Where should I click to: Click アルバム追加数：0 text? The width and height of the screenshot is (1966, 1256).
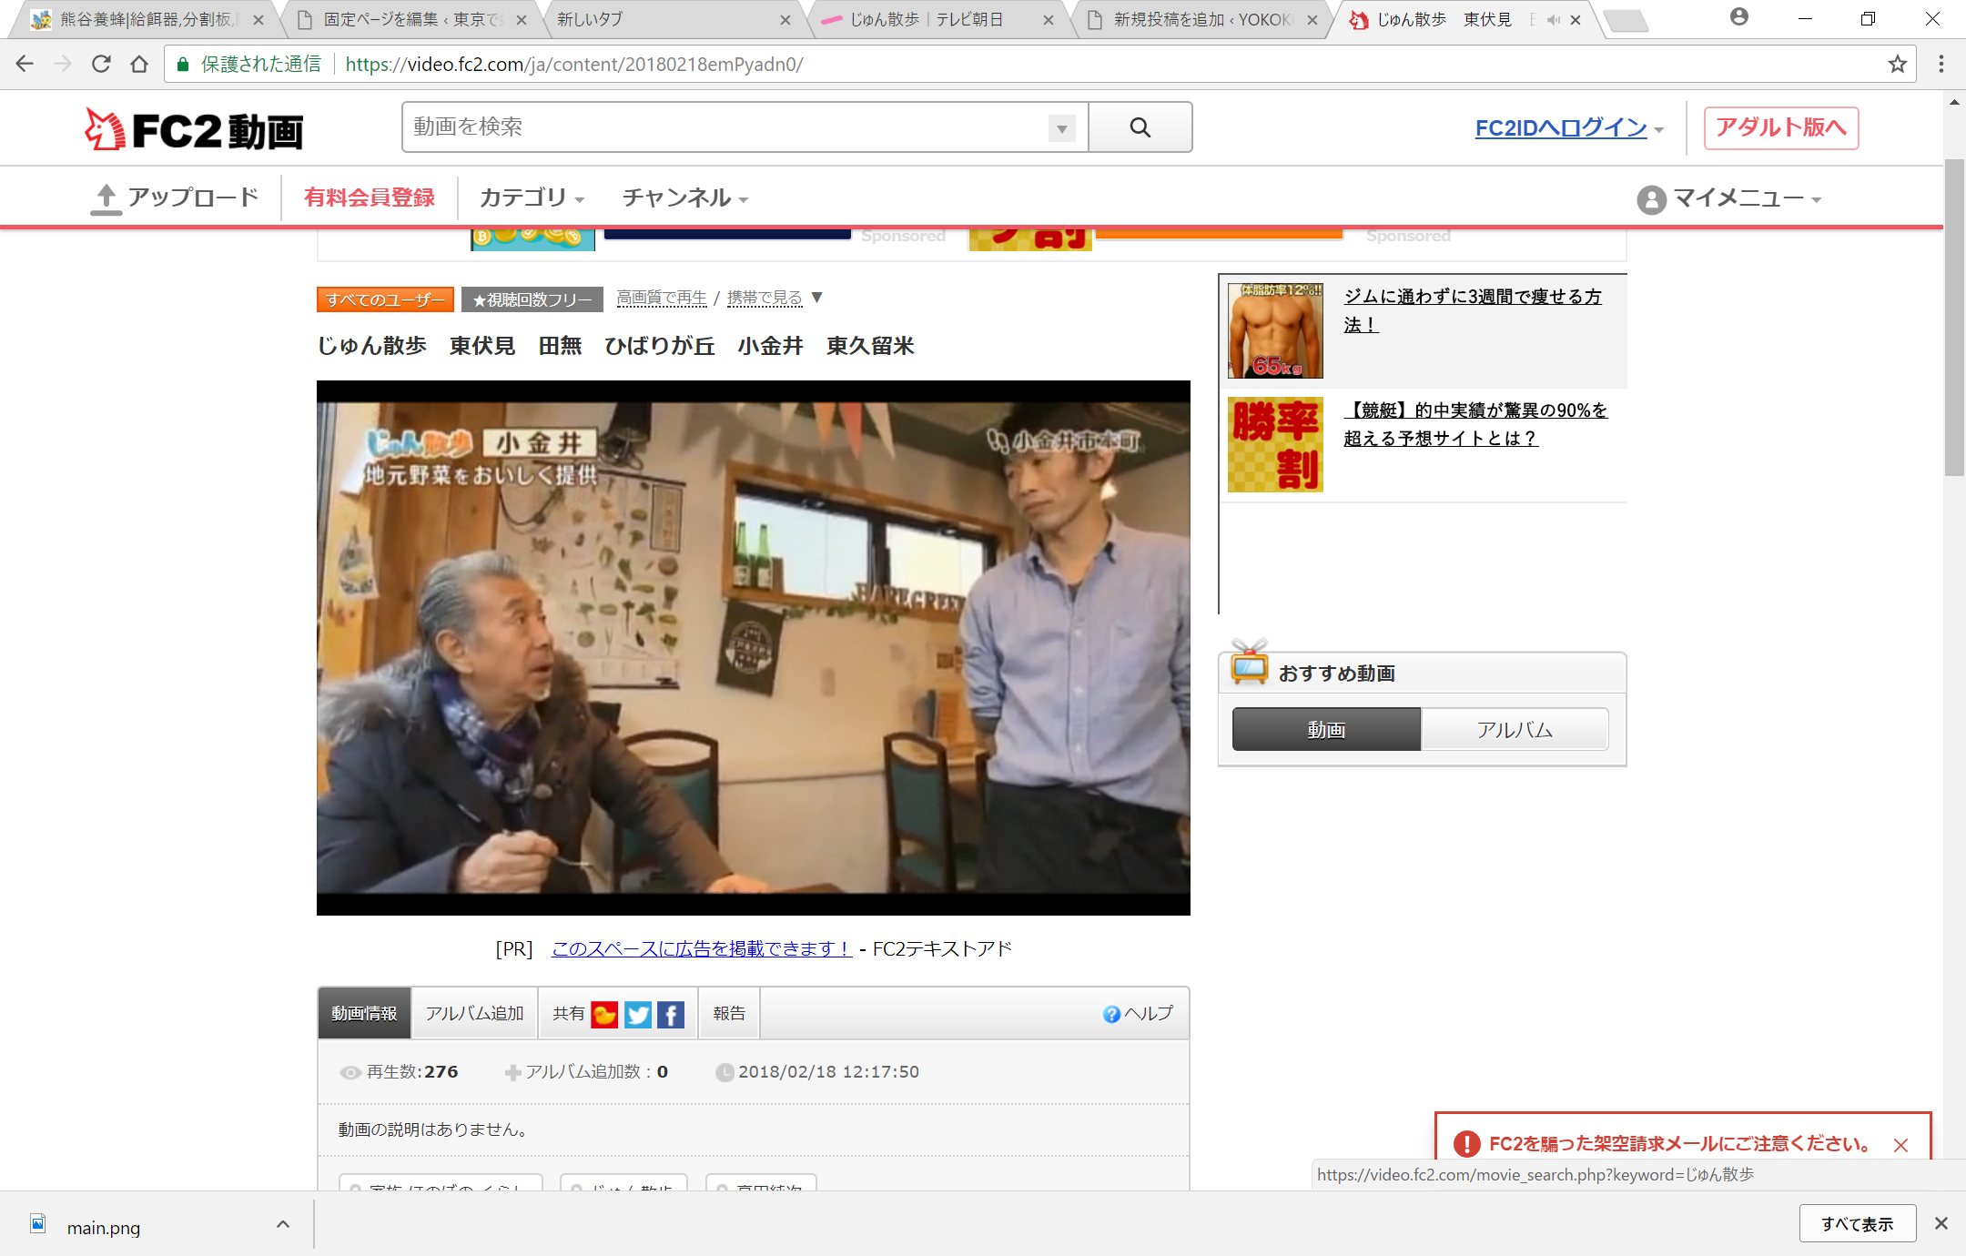point(597,1071)
